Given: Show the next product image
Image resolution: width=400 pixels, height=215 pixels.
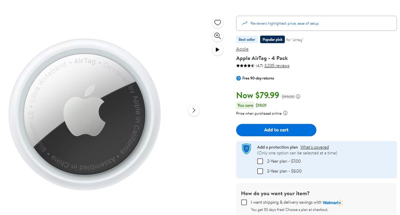Looking at the screenshot, I should [x=194, y=110].
